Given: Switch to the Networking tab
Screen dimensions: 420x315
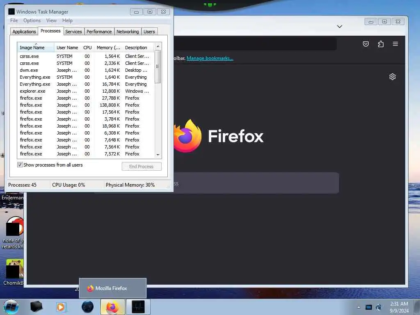Looking at the screenshot, I should (128, 32).
